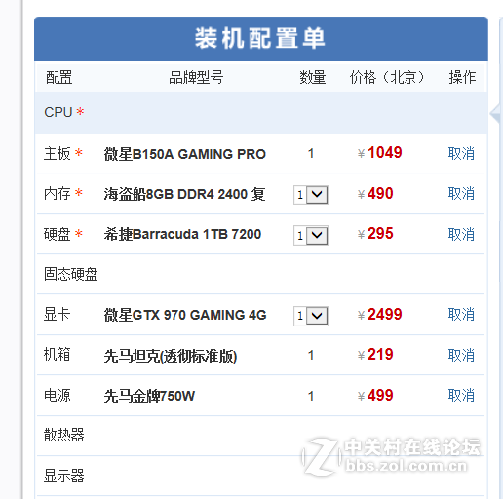
Task: Click the 机箱 category label
Action: point(58,355)
